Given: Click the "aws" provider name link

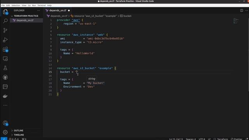Looking at the screenshot, I should tap(76, 20).
